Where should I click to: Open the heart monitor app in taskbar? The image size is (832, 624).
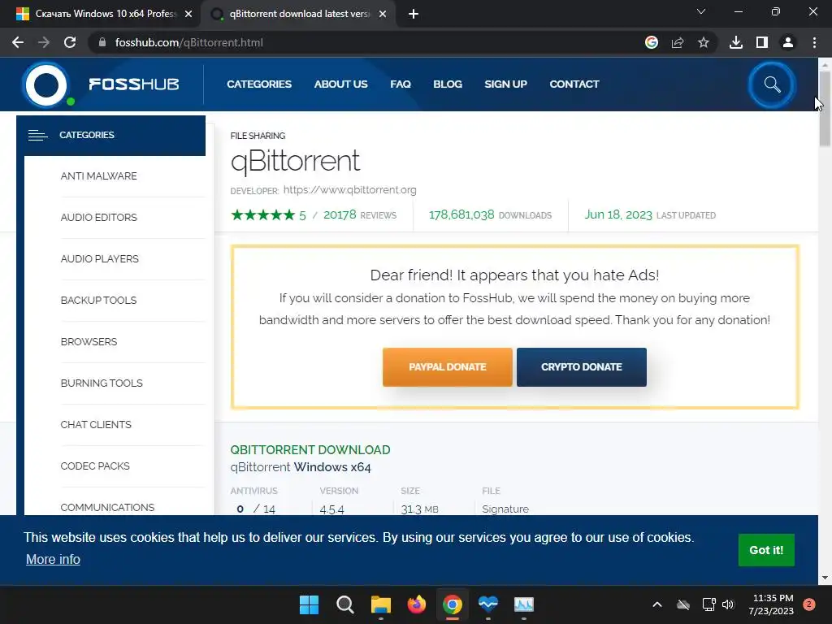(x=488, y=604)
